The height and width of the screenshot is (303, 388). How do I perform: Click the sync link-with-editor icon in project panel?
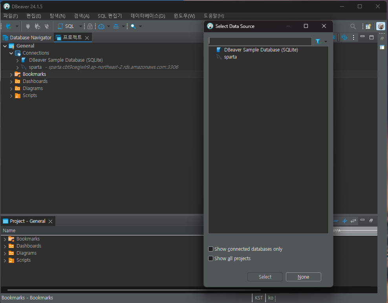[344, 37]
